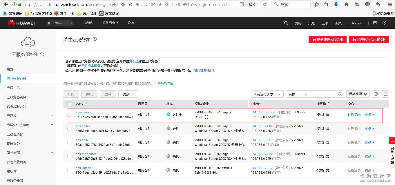Image resolution: width=395 pixels, height=185 pixels.
Task: Select the checkbox for ecs-Hbase server
Action: coord(69,170)
